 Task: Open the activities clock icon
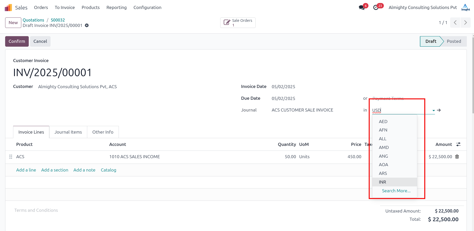pyautogui.click(x=376, y=7)
